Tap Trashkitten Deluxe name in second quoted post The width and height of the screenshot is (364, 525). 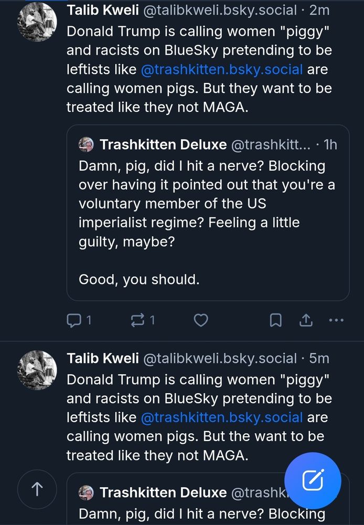(x=163, y=492)
